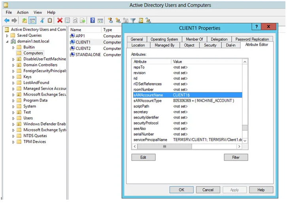
Task: Switch to the Delegation tab
Action: pyautogui.click(x=219, y=39)
